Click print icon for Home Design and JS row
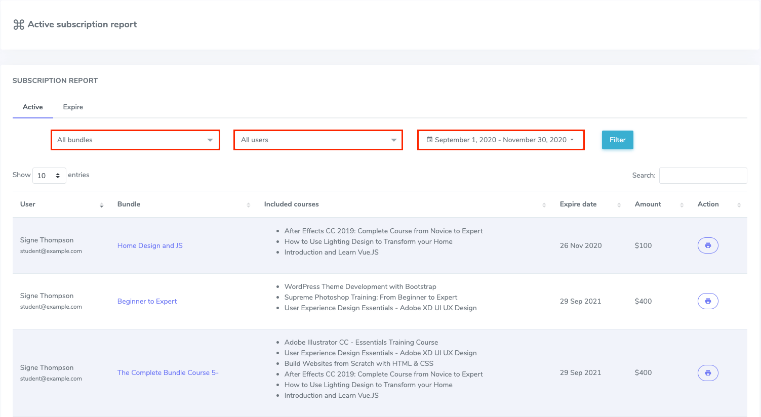761x417 pixels. point(708,245)
